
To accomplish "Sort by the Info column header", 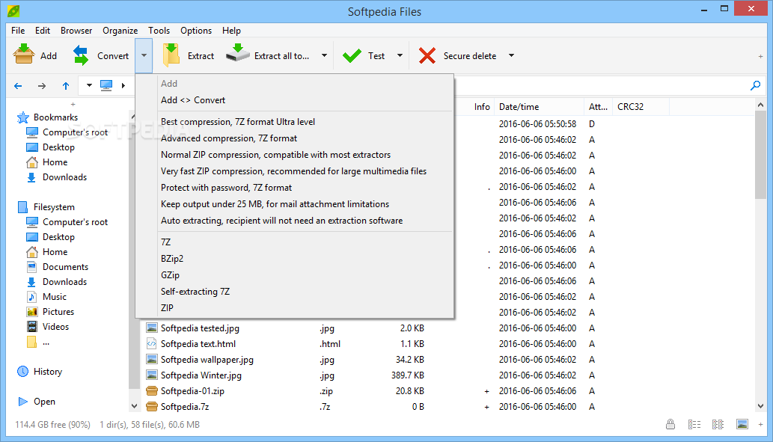I will pos(481,107).
